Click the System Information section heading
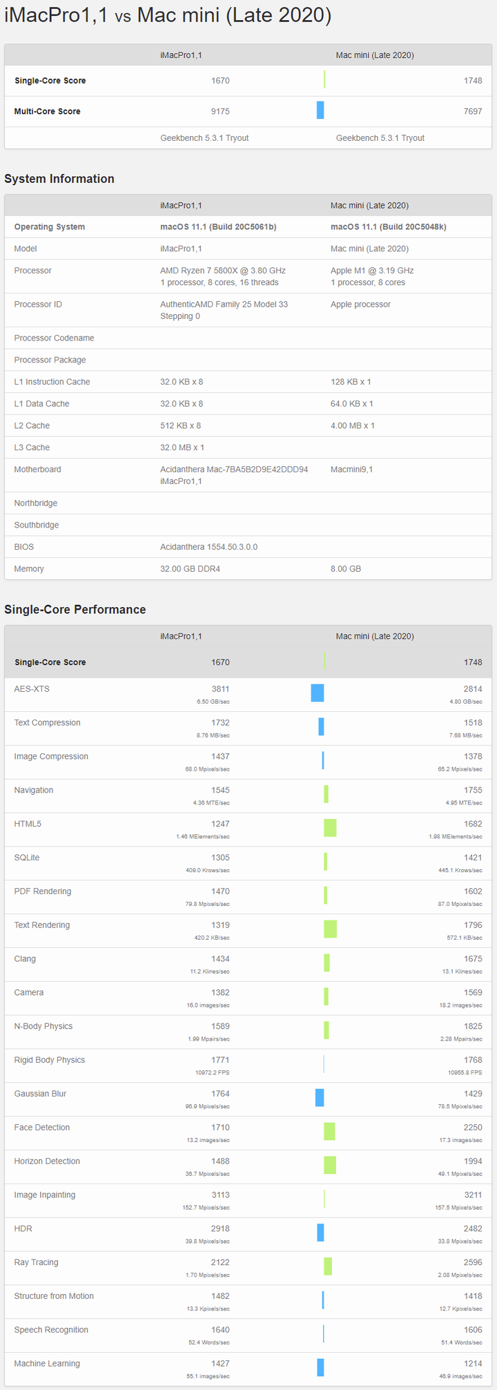The width and height of the screenshot is (497, 1390). pyautogui.click(x=59, y=179)
